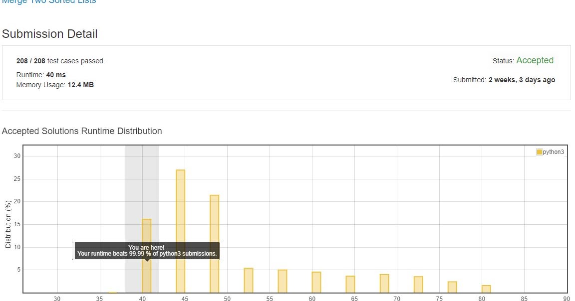Image resolution: width=575 pixels, height=301 pixels.
Task: Click the 'You are here!' tooltip
Action: pos(147,251)
